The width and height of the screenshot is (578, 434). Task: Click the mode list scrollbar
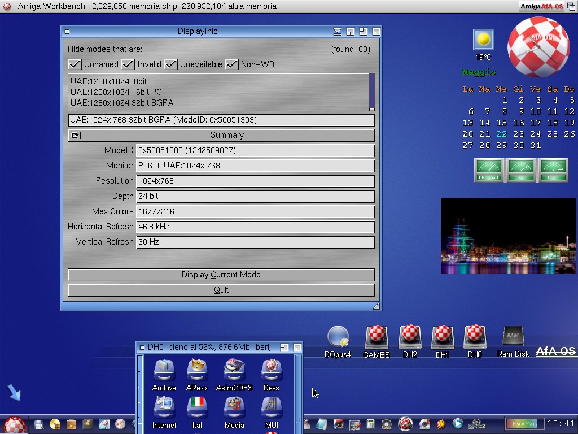click(x=371, y=90)
